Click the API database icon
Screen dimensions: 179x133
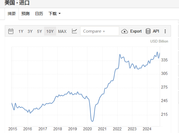coord(148,31)
